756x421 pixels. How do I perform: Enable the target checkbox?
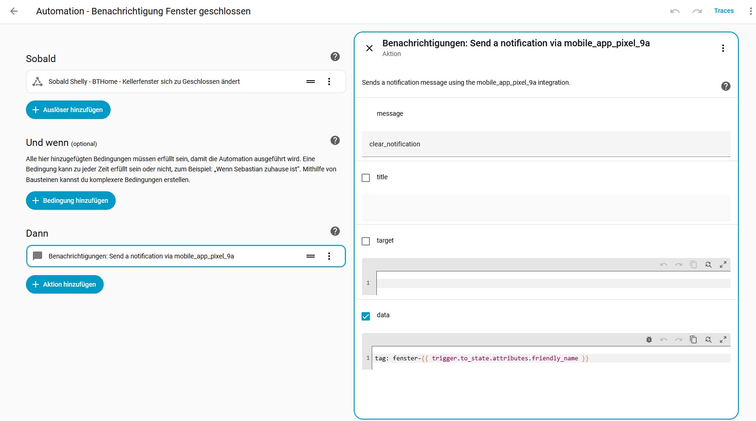[x=366, y=241]
